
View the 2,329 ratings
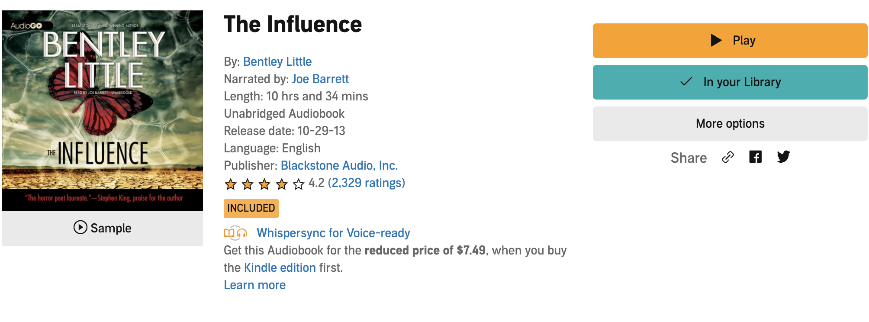click(366, 183)
